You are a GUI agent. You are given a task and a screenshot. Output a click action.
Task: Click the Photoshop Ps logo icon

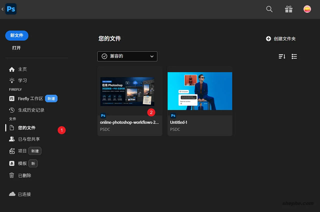click(x=11, y=9)
